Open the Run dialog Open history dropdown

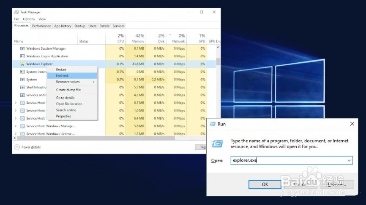tap(349, 160)
